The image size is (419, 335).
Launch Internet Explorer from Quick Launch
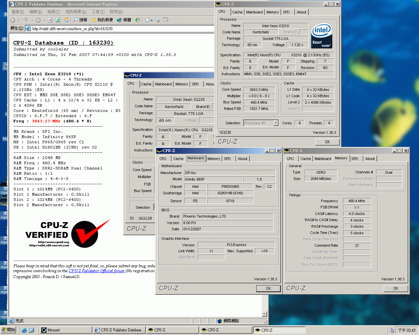pos(24,330)
